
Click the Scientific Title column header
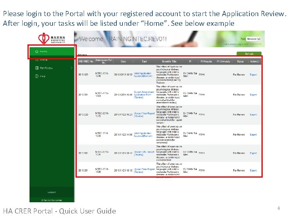coord(169,61)
